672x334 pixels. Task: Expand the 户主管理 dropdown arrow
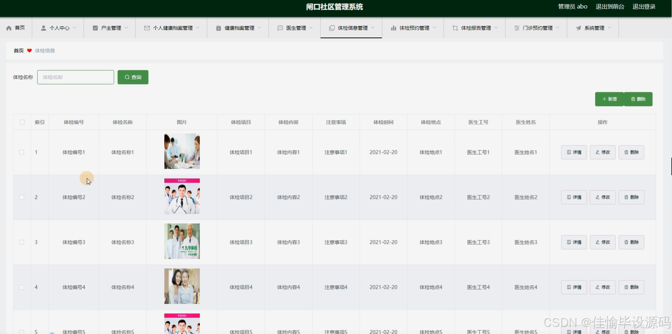pos(126,28)
